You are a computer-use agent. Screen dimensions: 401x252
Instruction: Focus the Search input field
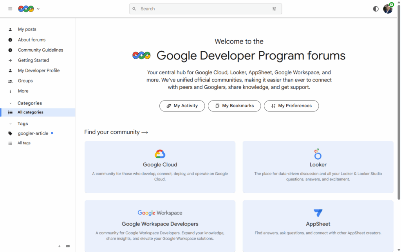pos(205,9)
